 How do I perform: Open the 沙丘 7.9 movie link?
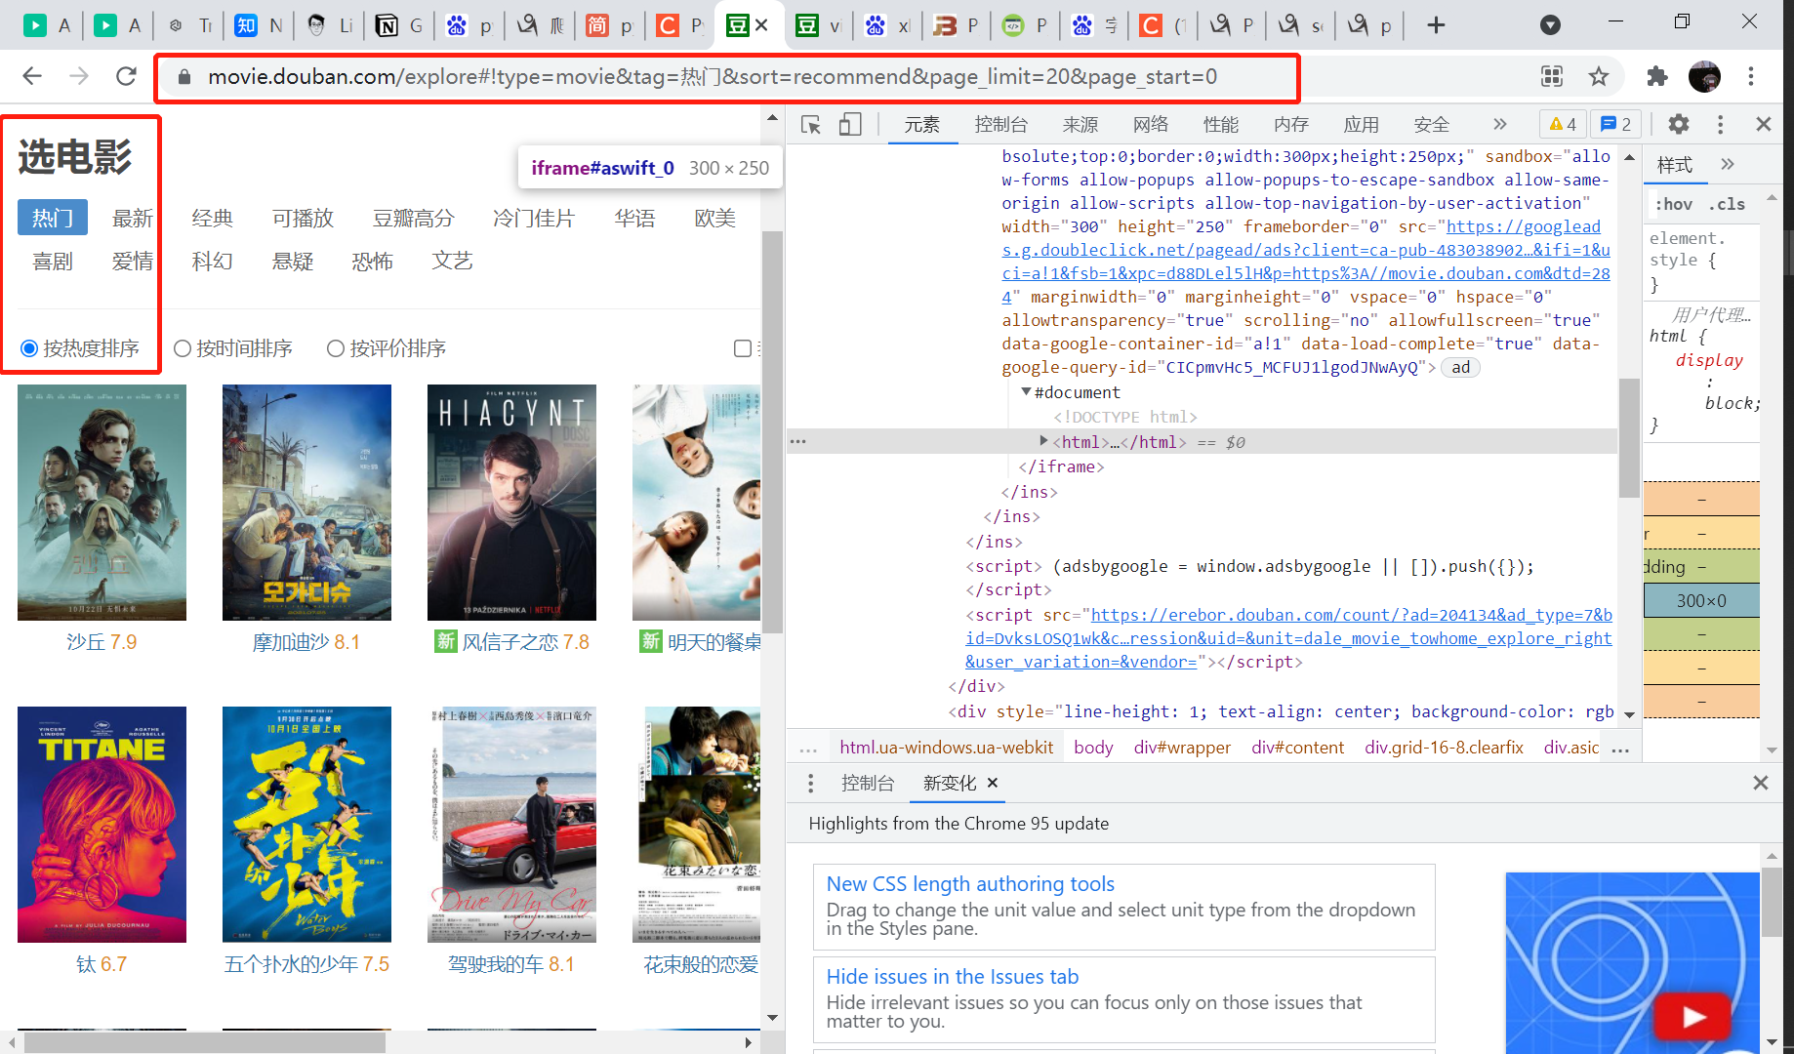coord(102,642)
